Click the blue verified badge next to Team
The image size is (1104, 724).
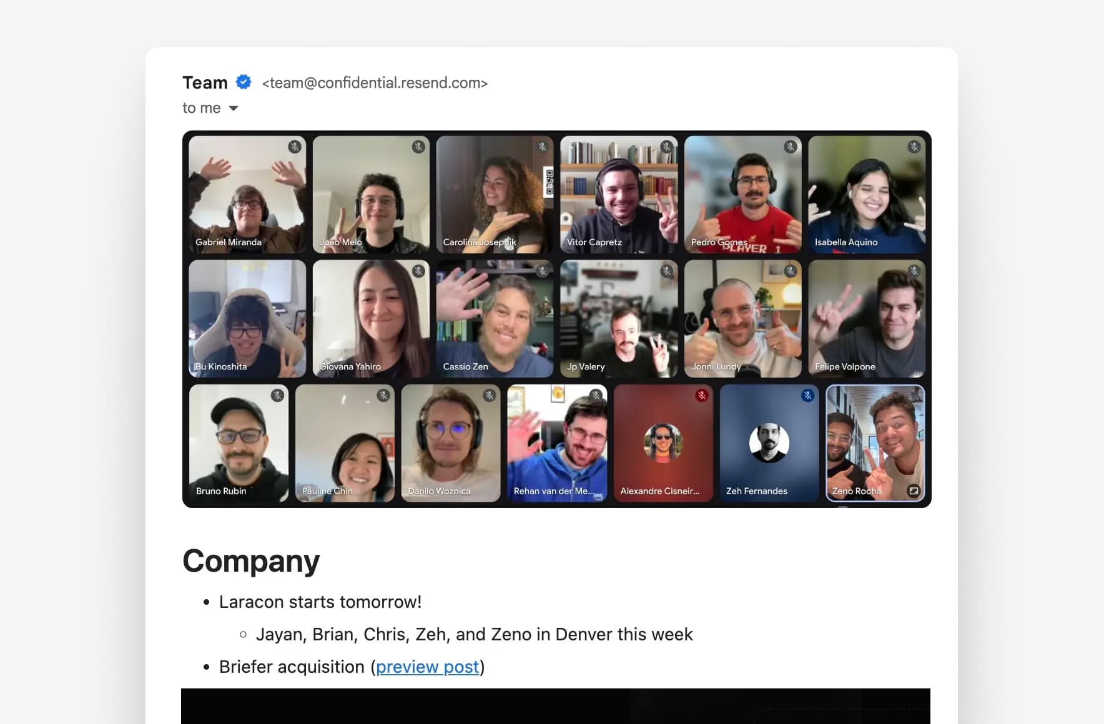click(244, 82)
